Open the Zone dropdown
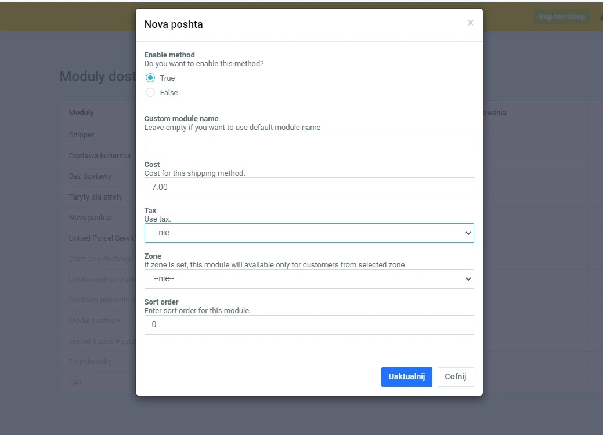Screen dimensions: 603x435 point(309,279)
